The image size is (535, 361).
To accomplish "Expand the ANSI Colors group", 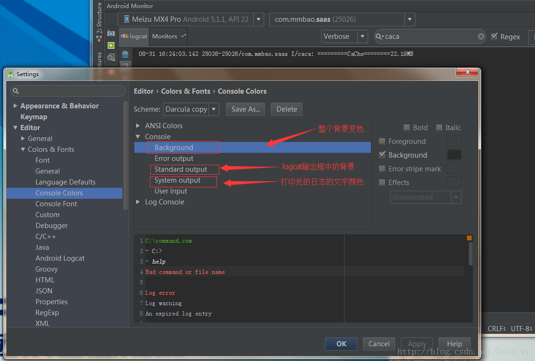I will [x=138, y=126].
